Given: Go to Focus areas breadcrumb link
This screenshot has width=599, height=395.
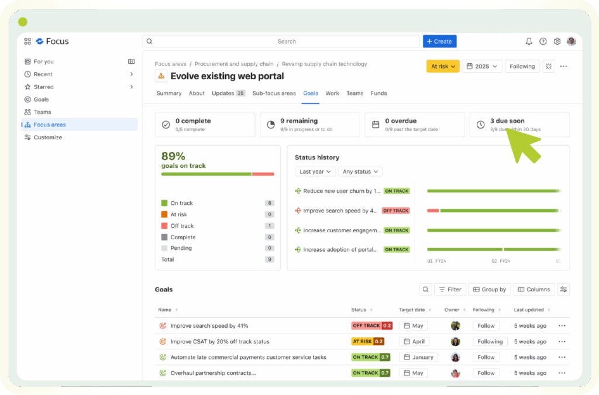Looking at the screenshot, I should coord(170,64).
